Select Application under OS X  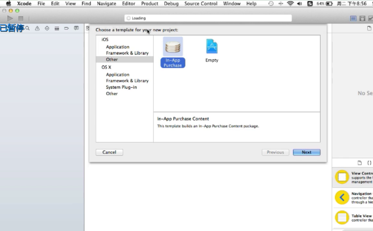click(x=118, y=75)
